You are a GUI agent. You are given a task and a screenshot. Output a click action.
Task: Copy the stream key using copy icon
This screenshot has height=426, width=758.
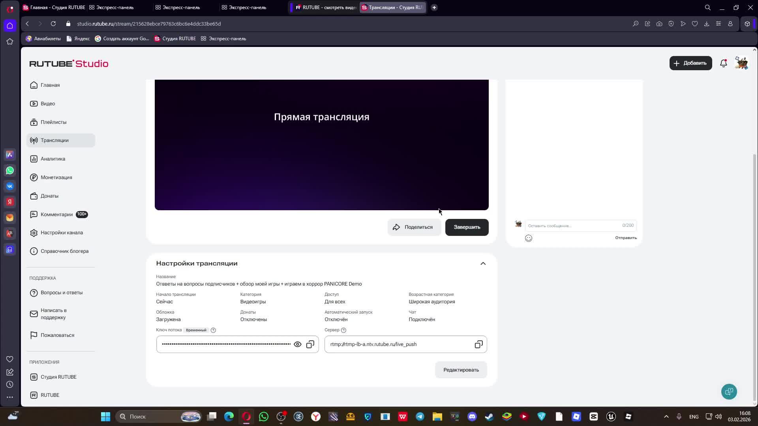[x=310, y=344]
